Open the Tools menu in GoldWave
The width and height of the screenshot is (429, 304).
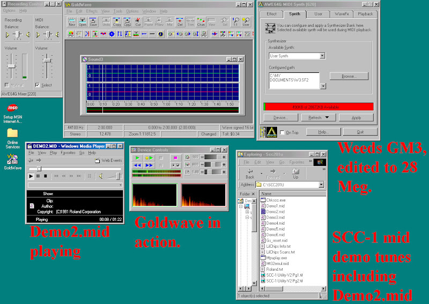pos(117,11)
